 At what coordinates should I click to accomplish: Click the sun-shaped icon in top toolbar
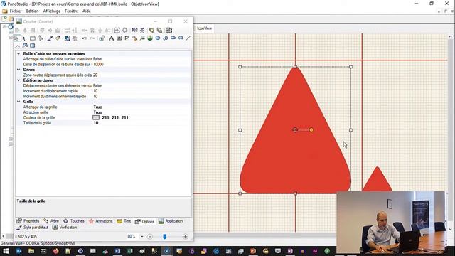pyautogui.click(x=125, y=30)
